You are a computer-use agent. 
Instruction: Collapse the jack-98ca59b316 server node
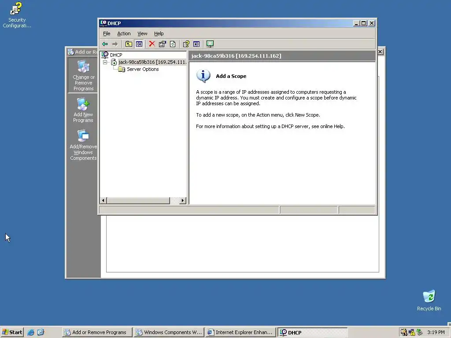(105, 62)
